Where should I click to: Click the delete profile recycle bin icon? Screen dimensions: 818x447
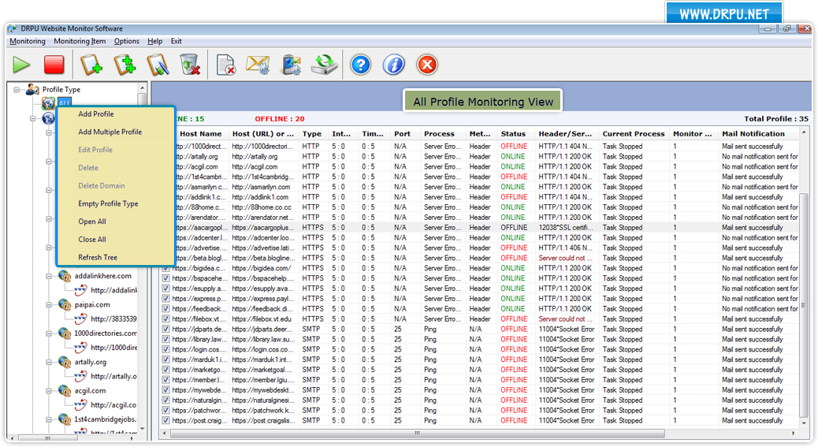pos(191,65)
